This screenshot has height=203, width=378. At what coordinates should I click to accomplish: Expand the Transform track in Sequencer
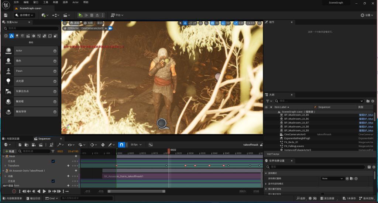(x=5, y=166)
